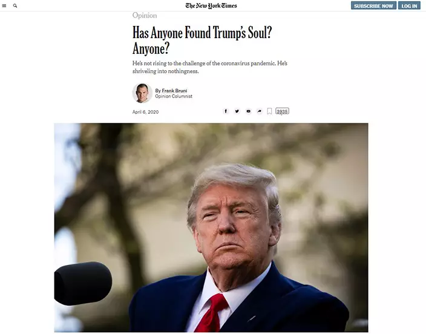
Task: Open the hamburger sections menu
Action: coord(4,5)
